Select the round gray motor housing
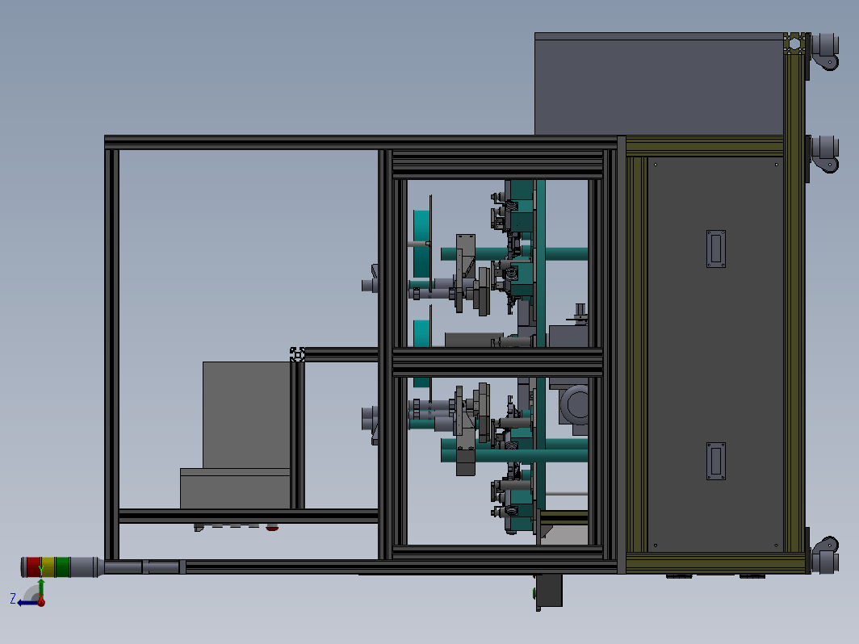This screenshot has width=859, height=644. tap(574, 404)
